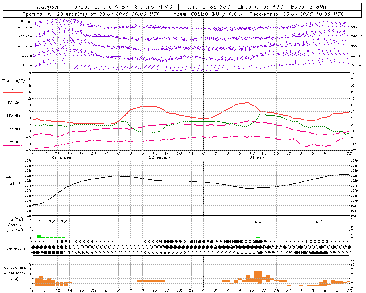Click the Давление panel label
This screenshot has width=366, height=293.
[x=15, y=177]
